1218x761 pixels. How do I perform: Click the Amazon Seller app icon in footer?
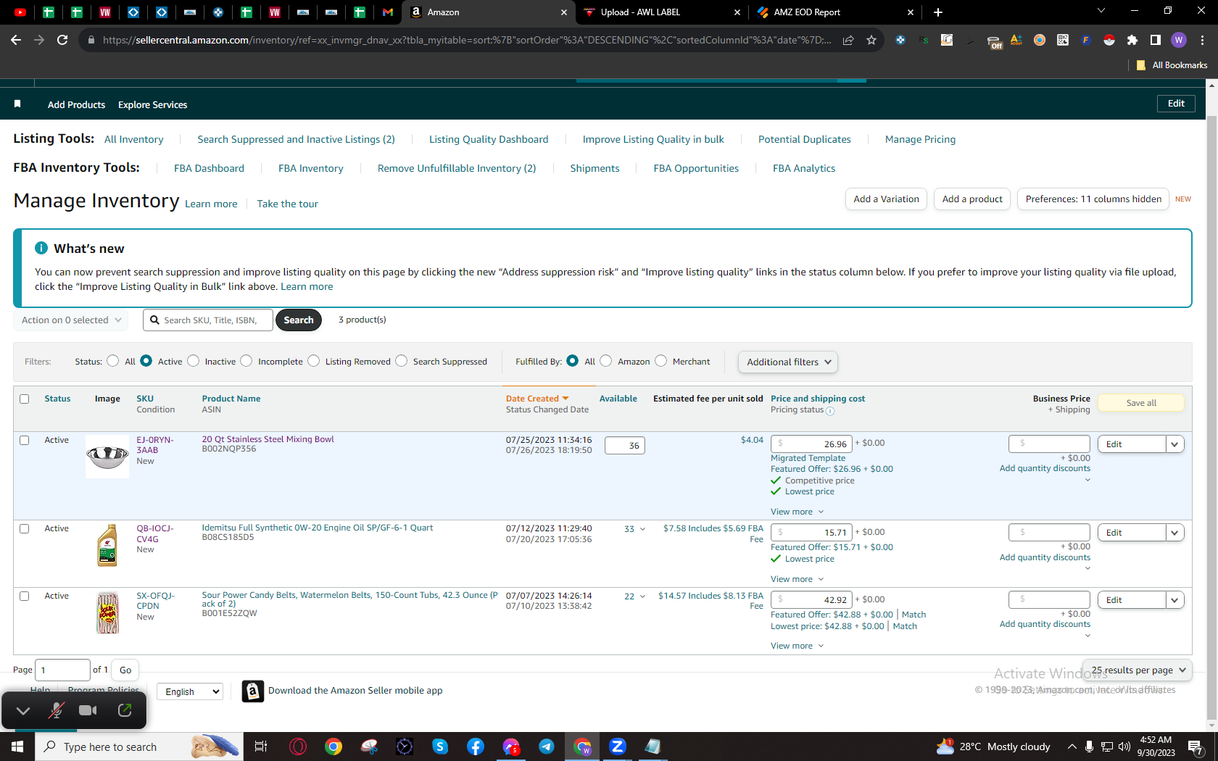pos(252,691)
